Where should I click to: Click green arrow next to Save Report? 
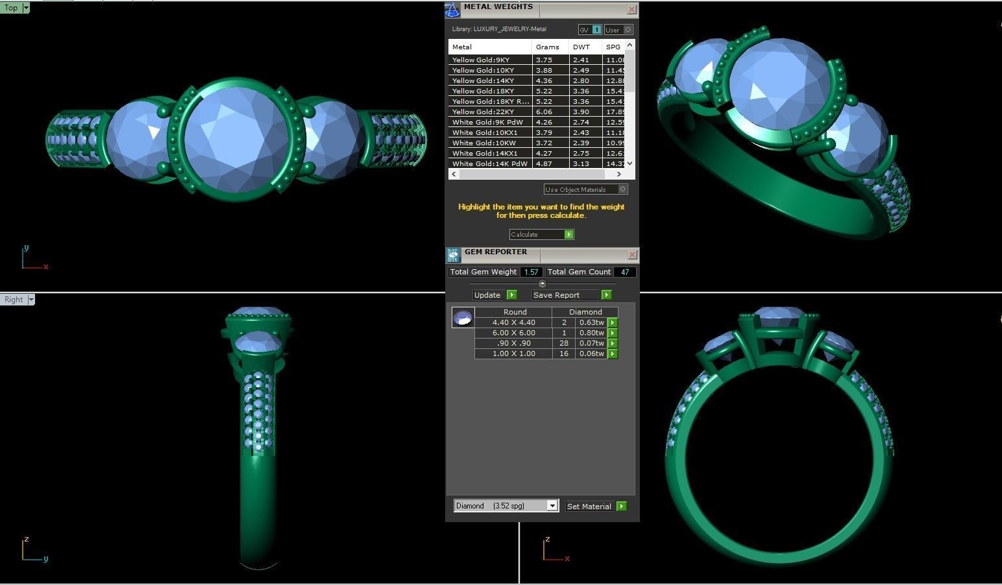coord(606,294)
